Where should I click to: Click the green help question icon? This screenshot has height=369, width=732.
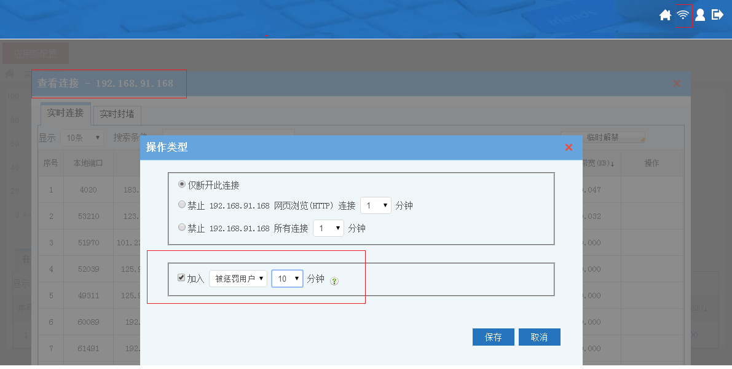coord(334,281)
